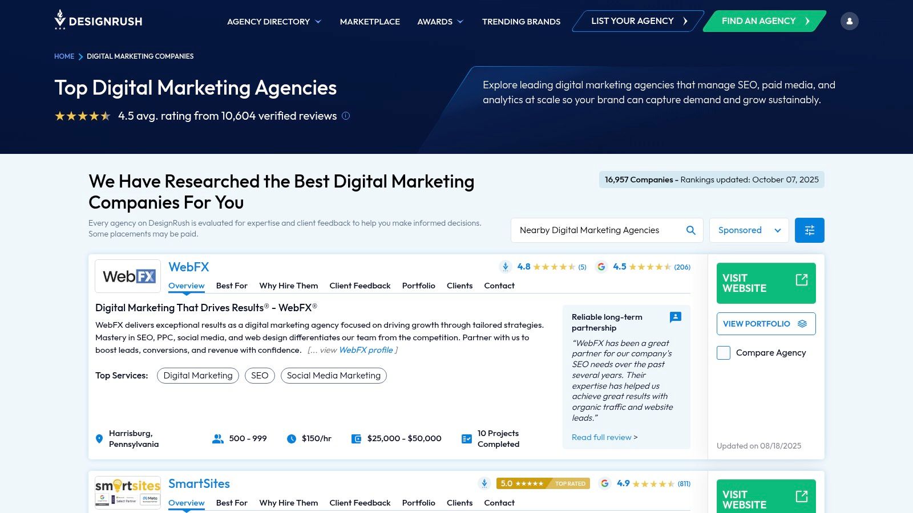The image size is (913, 513).
Task: Click the View Portfolio button
Action: click(x=766, y=324)
